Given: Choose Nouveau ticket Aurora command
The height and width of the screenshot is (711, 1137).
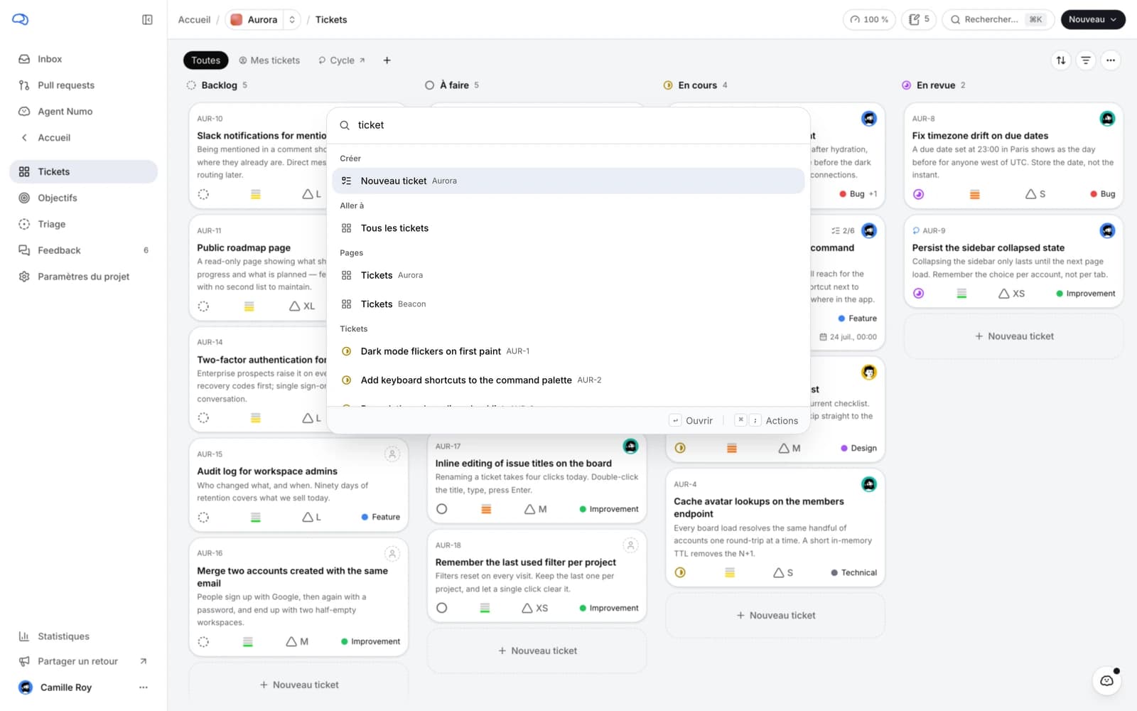Looking at the screenshot, I should point(568,181).
